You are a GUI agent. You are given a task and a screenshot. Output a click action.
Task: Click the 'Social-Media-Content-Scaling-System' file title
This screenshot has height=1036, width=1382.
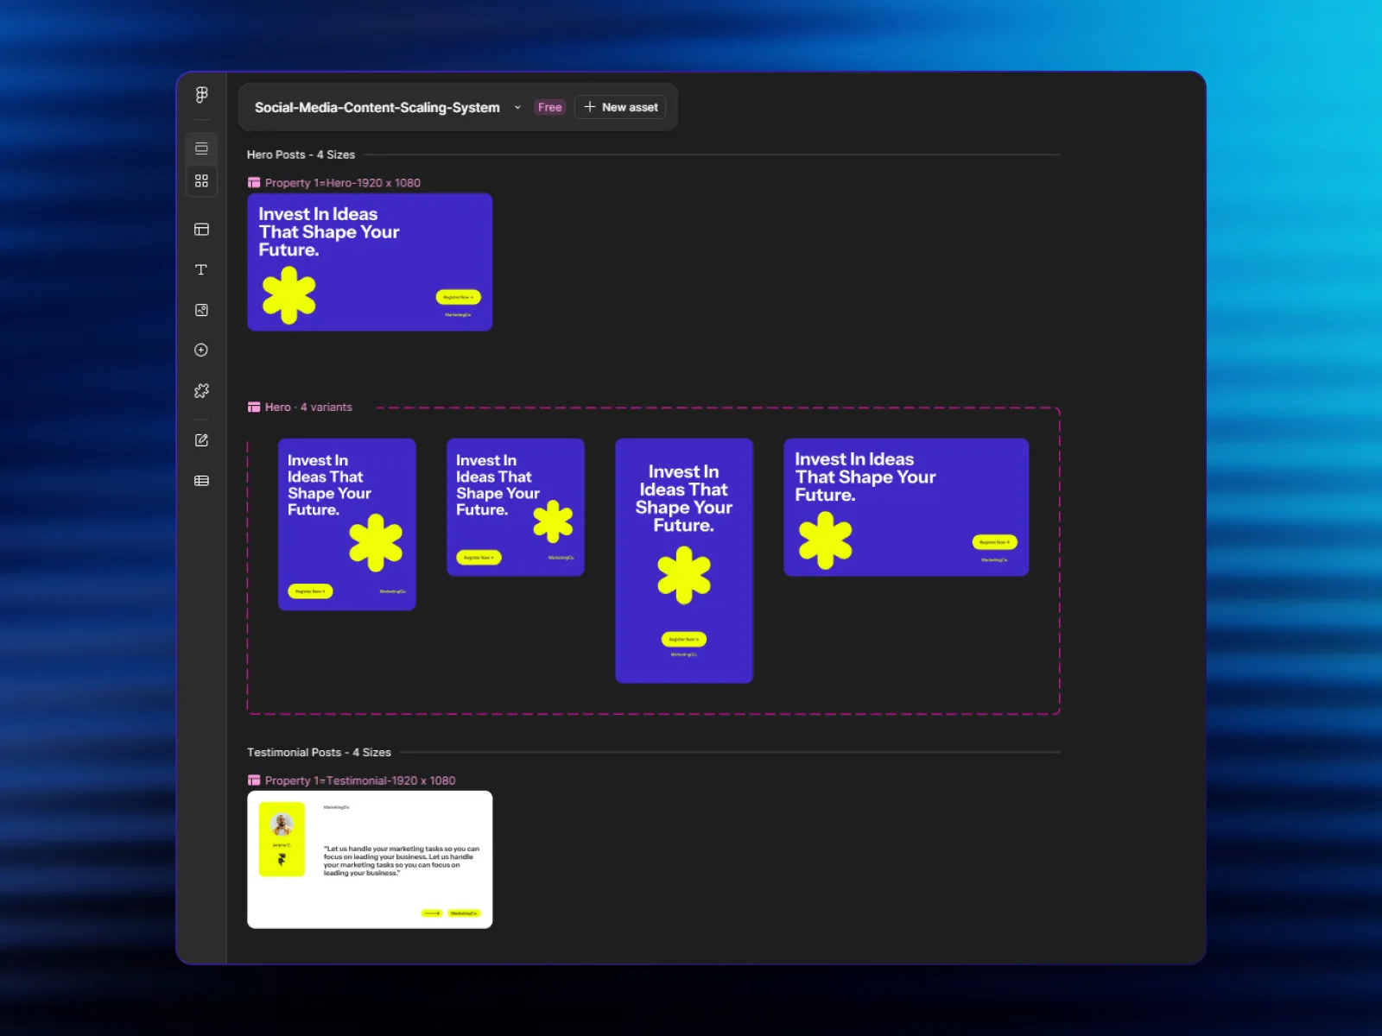point(377,107)
